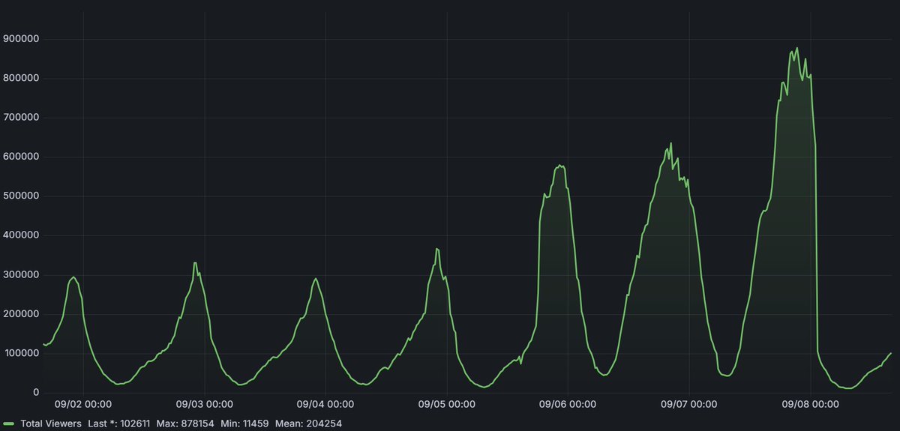Click the 0 y-axis label
Image resolution: width=900 pixels, height=431 pixels.
point(35,393)
